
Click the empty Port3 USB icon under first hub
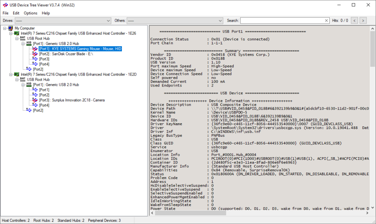point(35,59)
